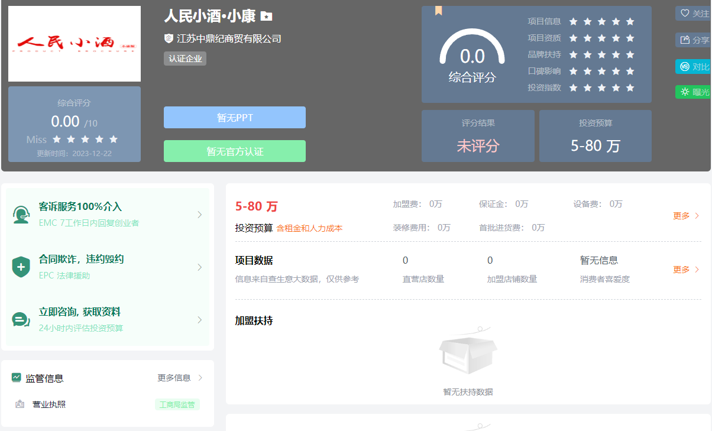Screen dimensions: 712x431
Task: Click the company shield icon before 江苏中鼎纪商贸有限公司
Action: point(169,38)
